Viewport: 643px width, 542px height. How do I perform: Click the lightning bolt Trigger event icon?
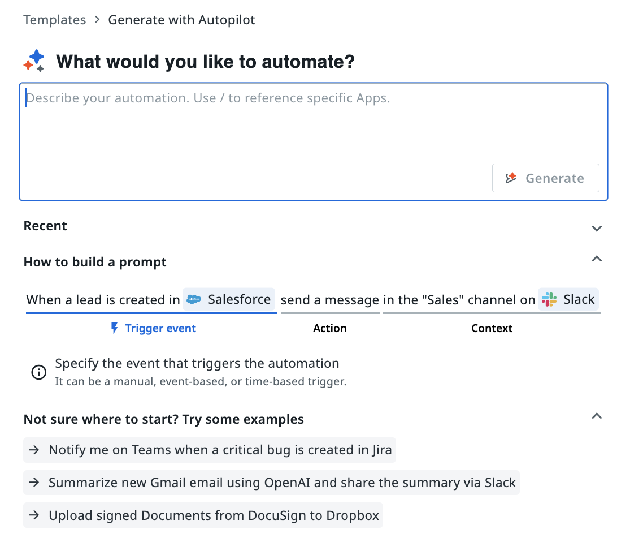coord(115,328)
